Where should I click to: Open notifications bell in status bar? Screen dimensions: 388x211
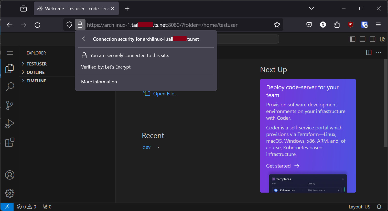tap(379, 207)
